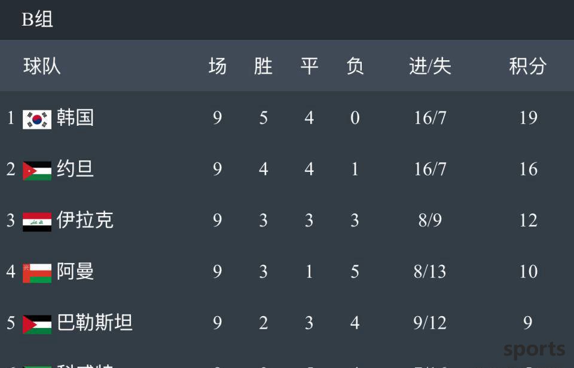Image resolution: width=574 pixels, height=368 pixels.
Task: Click South Korea's 19 points value
Action: [x=528, y=117]
